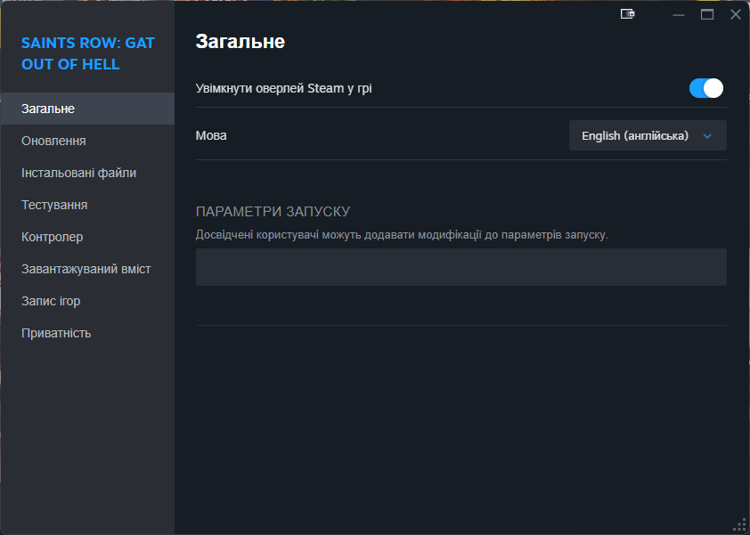Click the Досвідчені користувачі description text
Viewport: 750px width, 535px height.
402,235
